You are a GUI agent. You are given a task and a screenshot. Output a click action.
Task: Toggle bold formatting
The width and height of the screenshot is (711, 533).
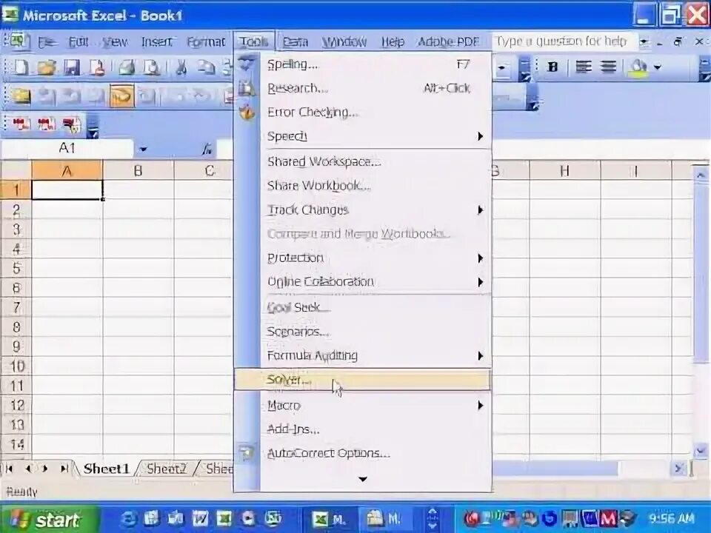[x=553, y=68]
